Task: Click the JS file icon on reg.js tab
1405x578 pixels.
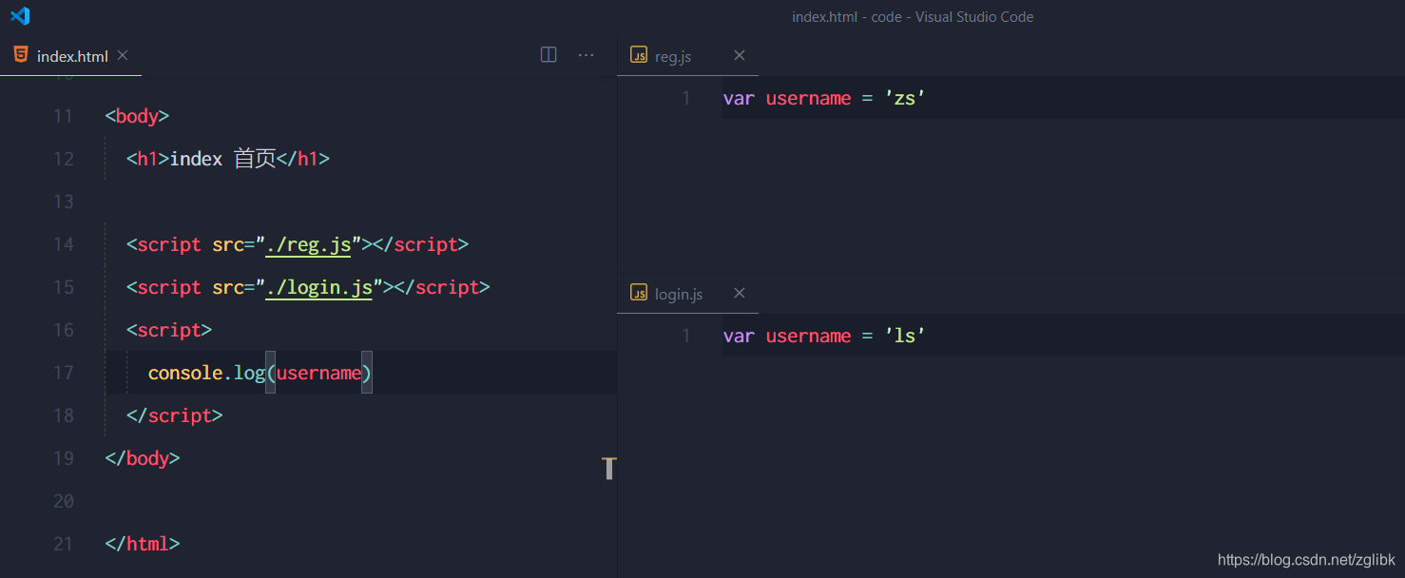Action: coord(640,55)
